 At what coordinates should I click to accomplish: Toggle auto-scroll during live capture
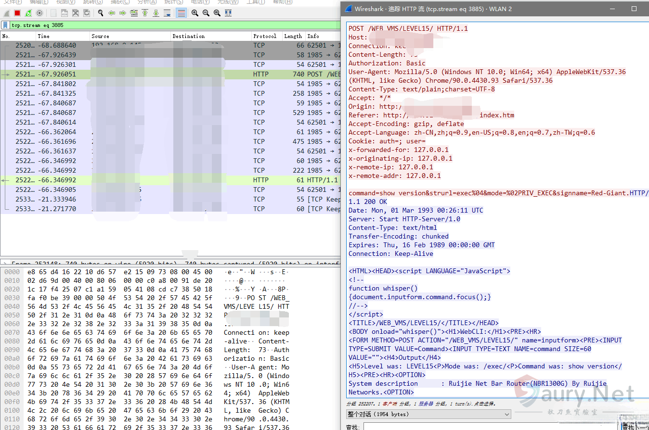click(167, 13)
